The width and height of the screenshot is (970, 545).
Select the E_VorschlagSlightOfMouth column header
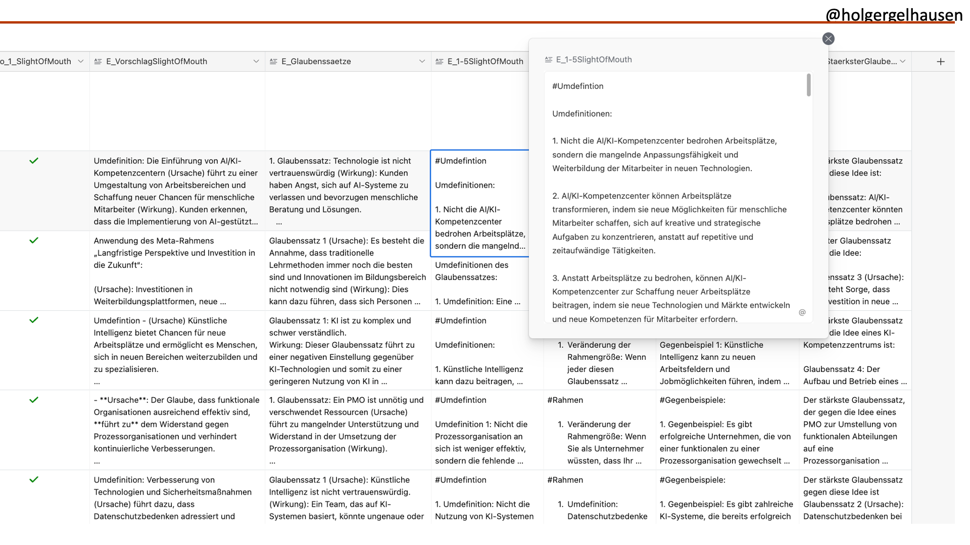coord(177,62)
